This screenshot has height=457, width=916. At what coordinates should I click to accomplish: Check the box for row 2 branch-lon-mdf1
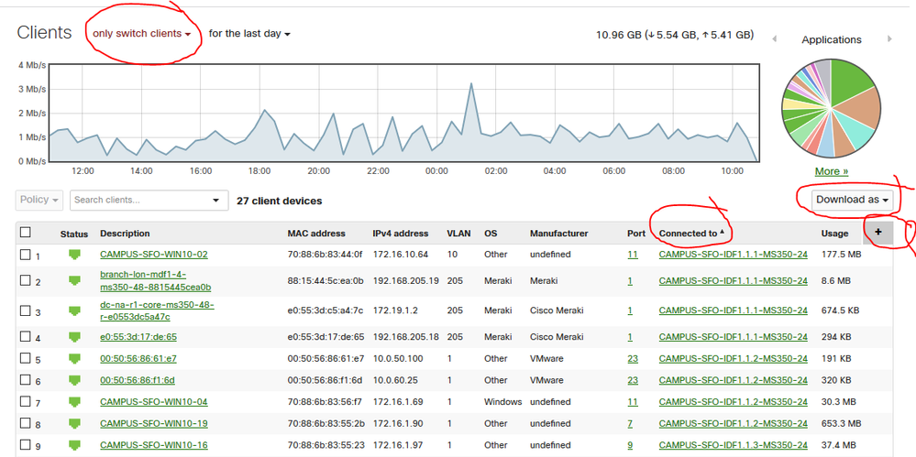(x=25, y=280)
